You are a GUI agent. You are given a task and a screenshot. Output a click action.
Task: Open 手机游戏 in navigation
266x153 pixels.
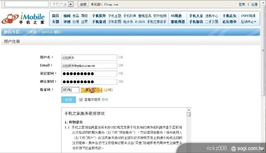click(99, 22)
